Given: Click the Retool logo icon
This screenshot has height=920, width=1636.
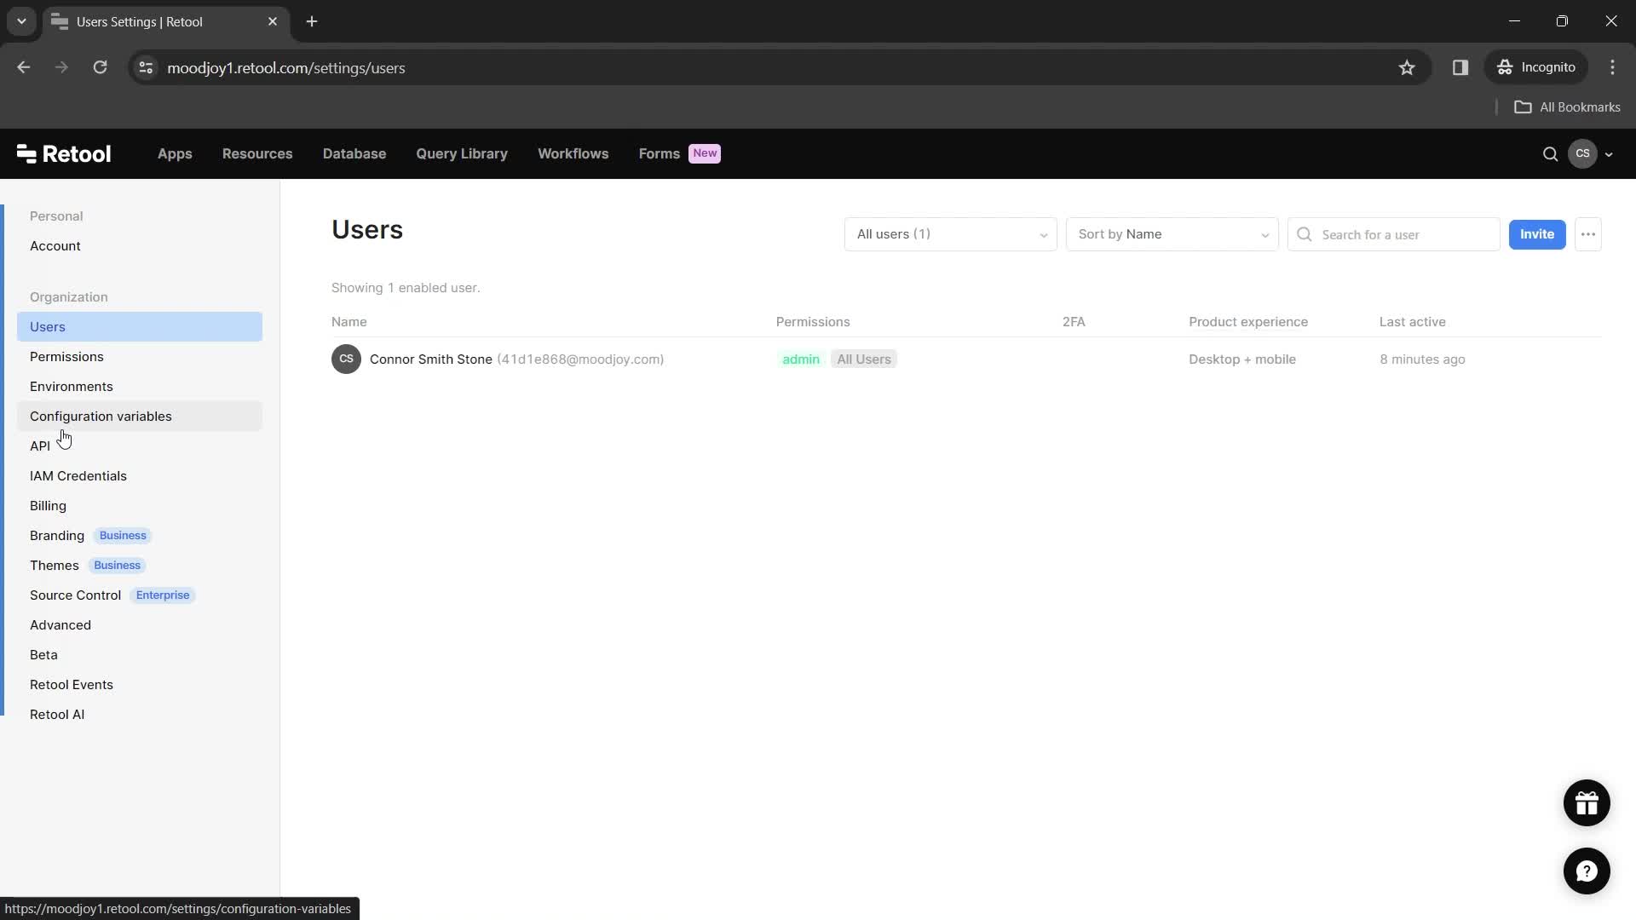Looking at the screenshot, I should click(x=25, y=152).
